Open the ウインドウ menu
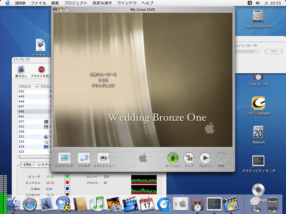Viewport: 286px width, 214px height. point(127,3)
